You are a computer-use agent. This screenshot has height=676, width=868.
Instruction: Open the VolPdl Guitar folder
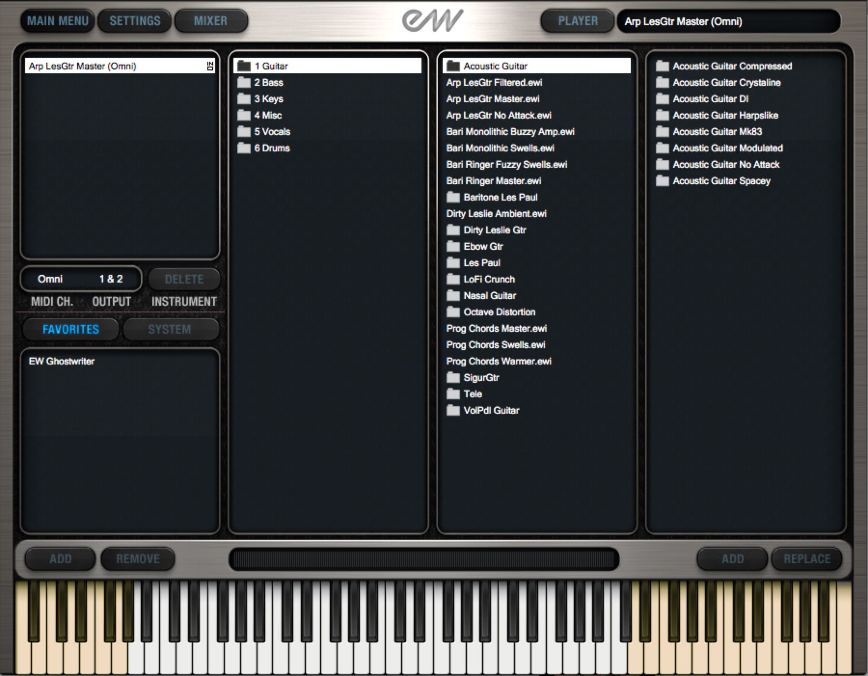pyautogui.click(x=483, y=410)
